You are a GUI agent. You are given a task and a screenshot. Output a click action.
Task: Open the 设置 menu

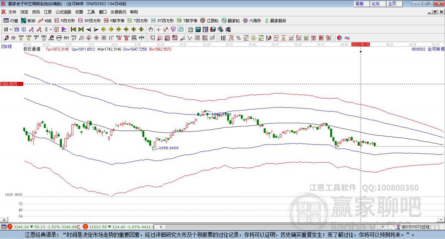click(x=79, y=12)
